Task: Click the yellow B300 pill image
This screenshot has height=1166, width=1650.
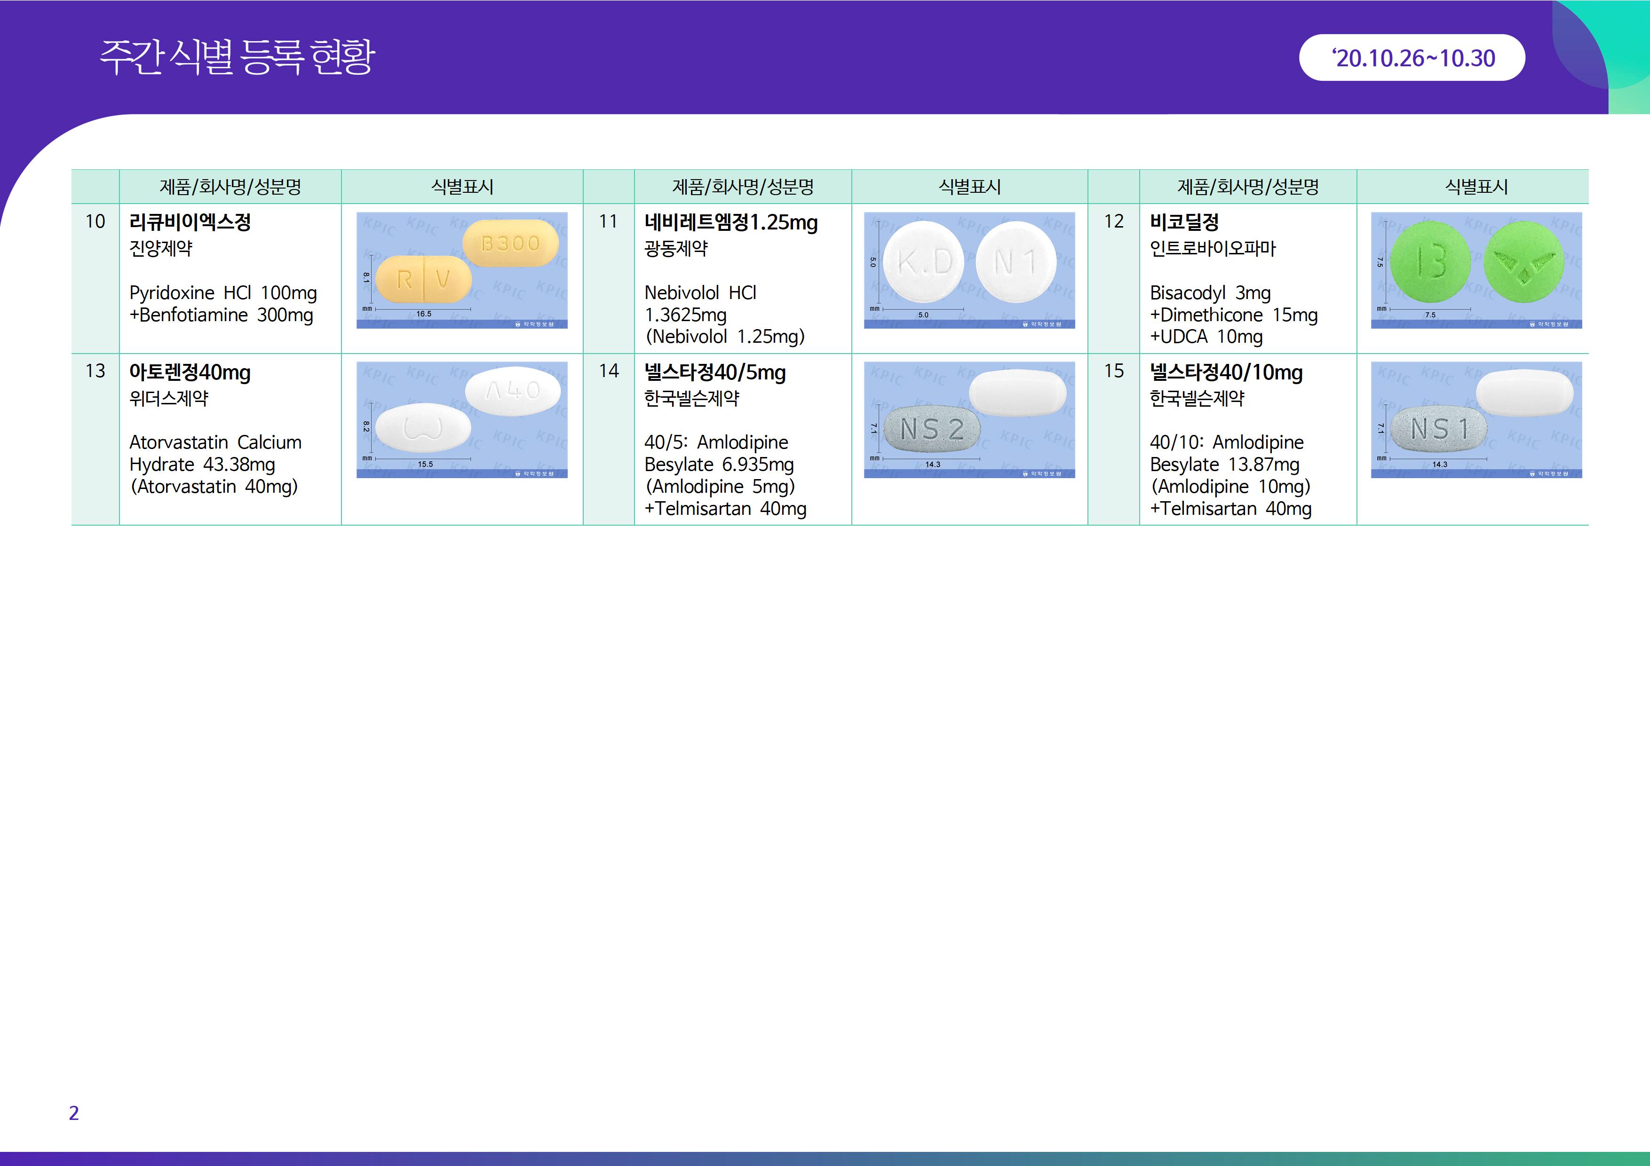Action: [510, 244]
